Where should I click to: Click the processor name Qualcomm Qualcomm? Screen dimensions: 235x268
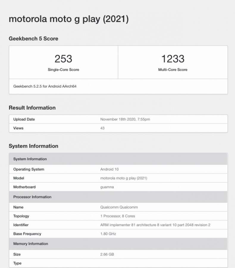click(x=119, y=207)
